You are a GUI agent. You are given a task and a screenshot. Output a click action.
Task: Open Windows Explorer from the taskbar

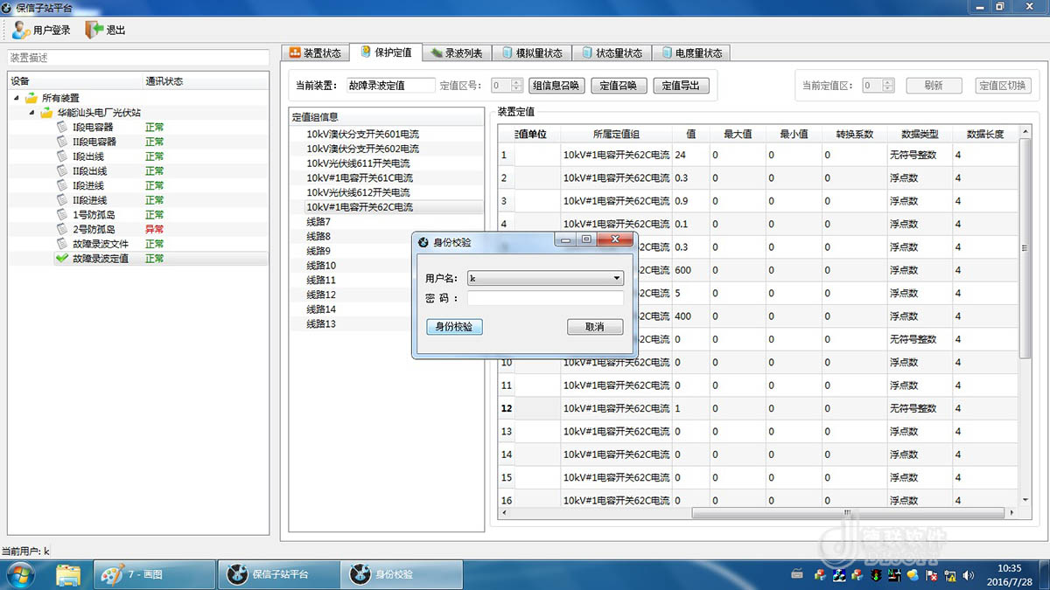pos(68,574)
